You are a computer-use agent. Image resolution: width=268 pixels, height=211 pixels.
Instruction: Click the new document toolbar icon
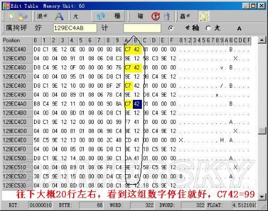click(x=12, y=16)
